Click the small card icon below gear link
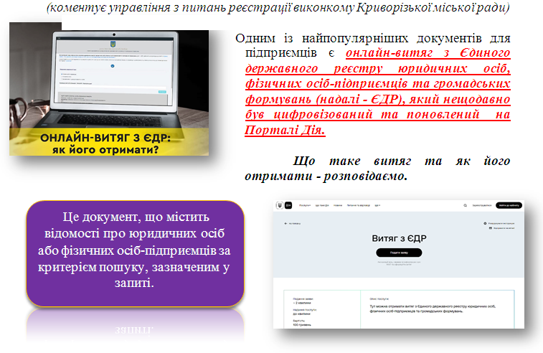Image resolution: width=543 pixels, height=353 pixels. tap(491, 228)
